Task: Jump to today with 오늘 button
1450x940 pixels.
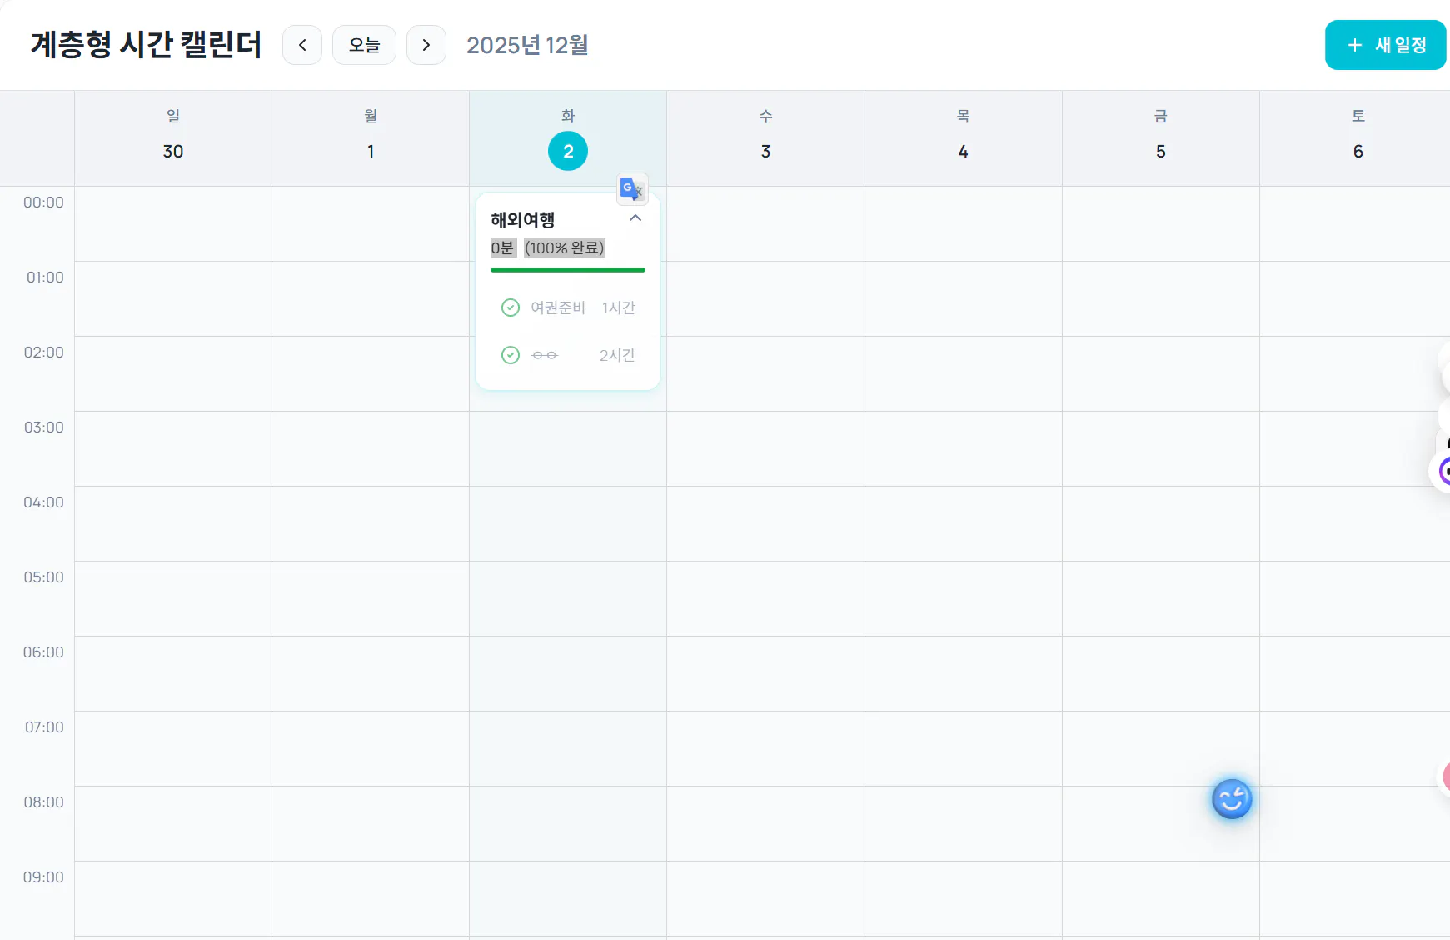Action: (x=364, y=45)
